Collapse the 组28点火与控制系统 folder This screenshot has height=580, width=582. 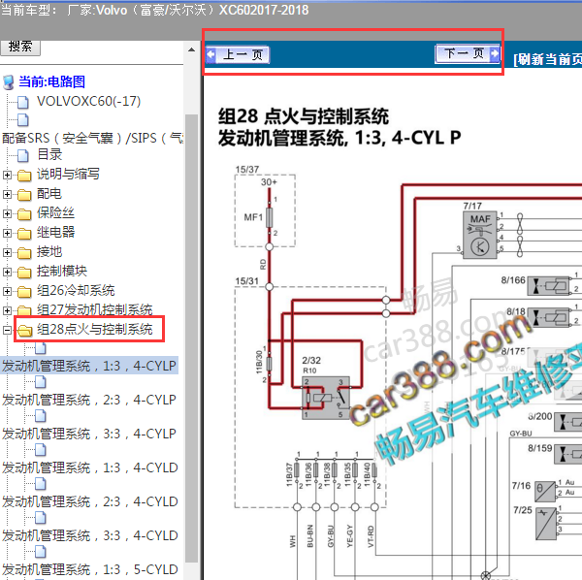click(x=7, y=330)
